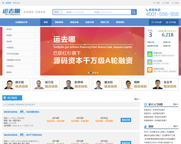The image size is (181, 144).
Task: Click the 请登录 login link
Action: pos(8,3)
